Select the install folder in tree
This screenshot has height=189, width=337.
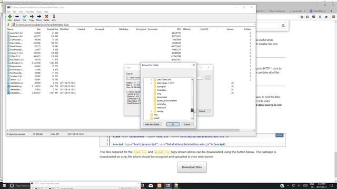tap(156, 118)
